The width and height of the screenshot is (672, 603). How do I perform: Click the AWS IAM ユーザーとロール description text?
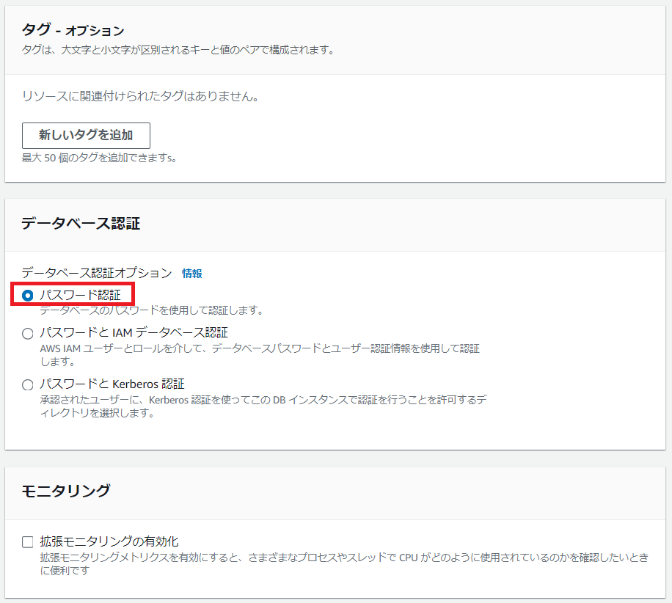click(x=260, y=349)
